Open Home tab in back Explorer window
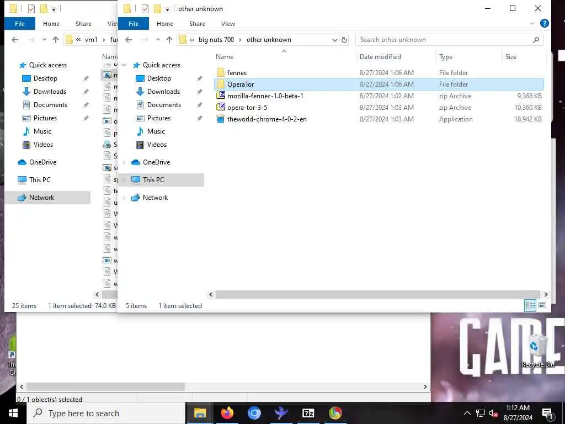 coord(51,23)
